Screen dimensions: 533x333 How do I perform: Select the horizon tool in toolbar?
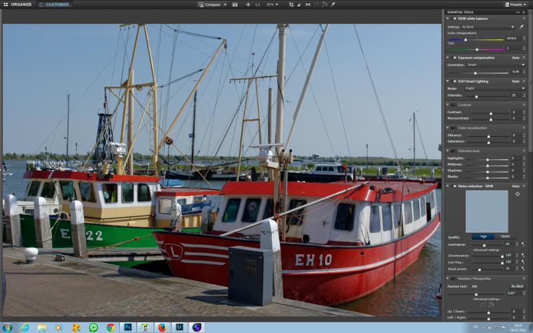coord(308,5)
